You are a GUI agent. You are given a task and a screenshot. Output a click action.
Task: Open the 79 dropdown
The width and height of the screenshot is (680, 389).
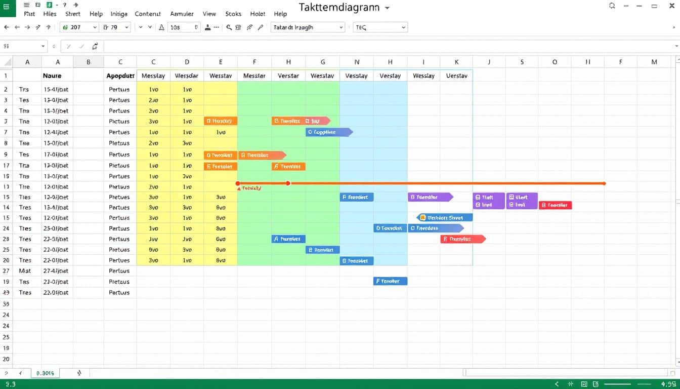pos(126,27)
